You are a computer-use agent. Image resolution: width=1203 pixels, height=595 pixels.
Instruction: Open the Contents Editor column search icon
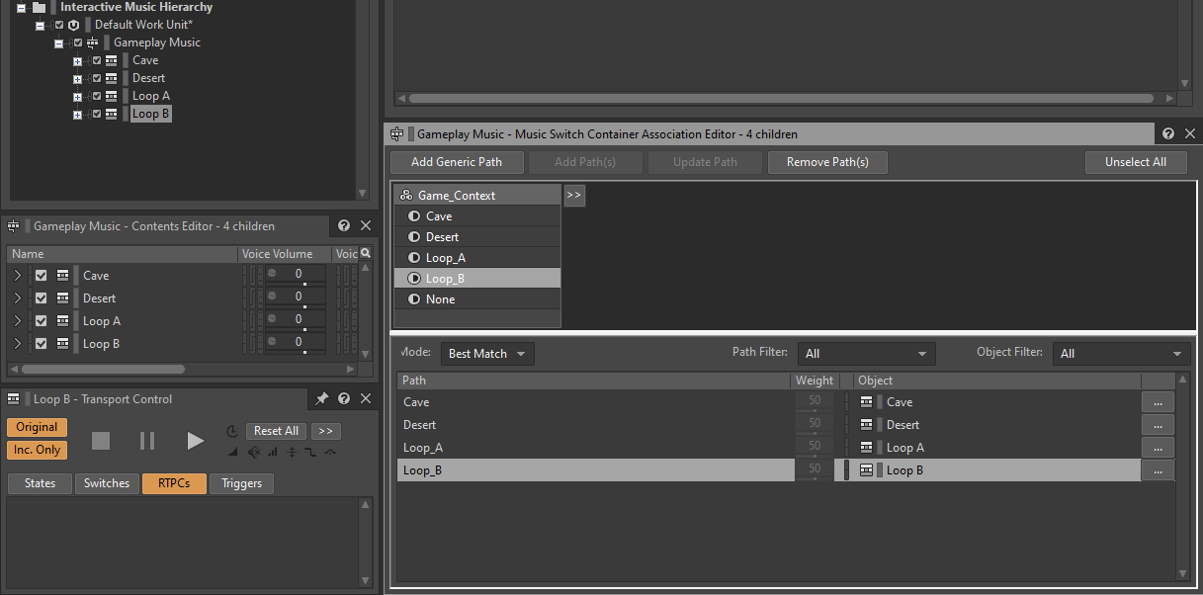pyautogui.click(x=366, y=253)
